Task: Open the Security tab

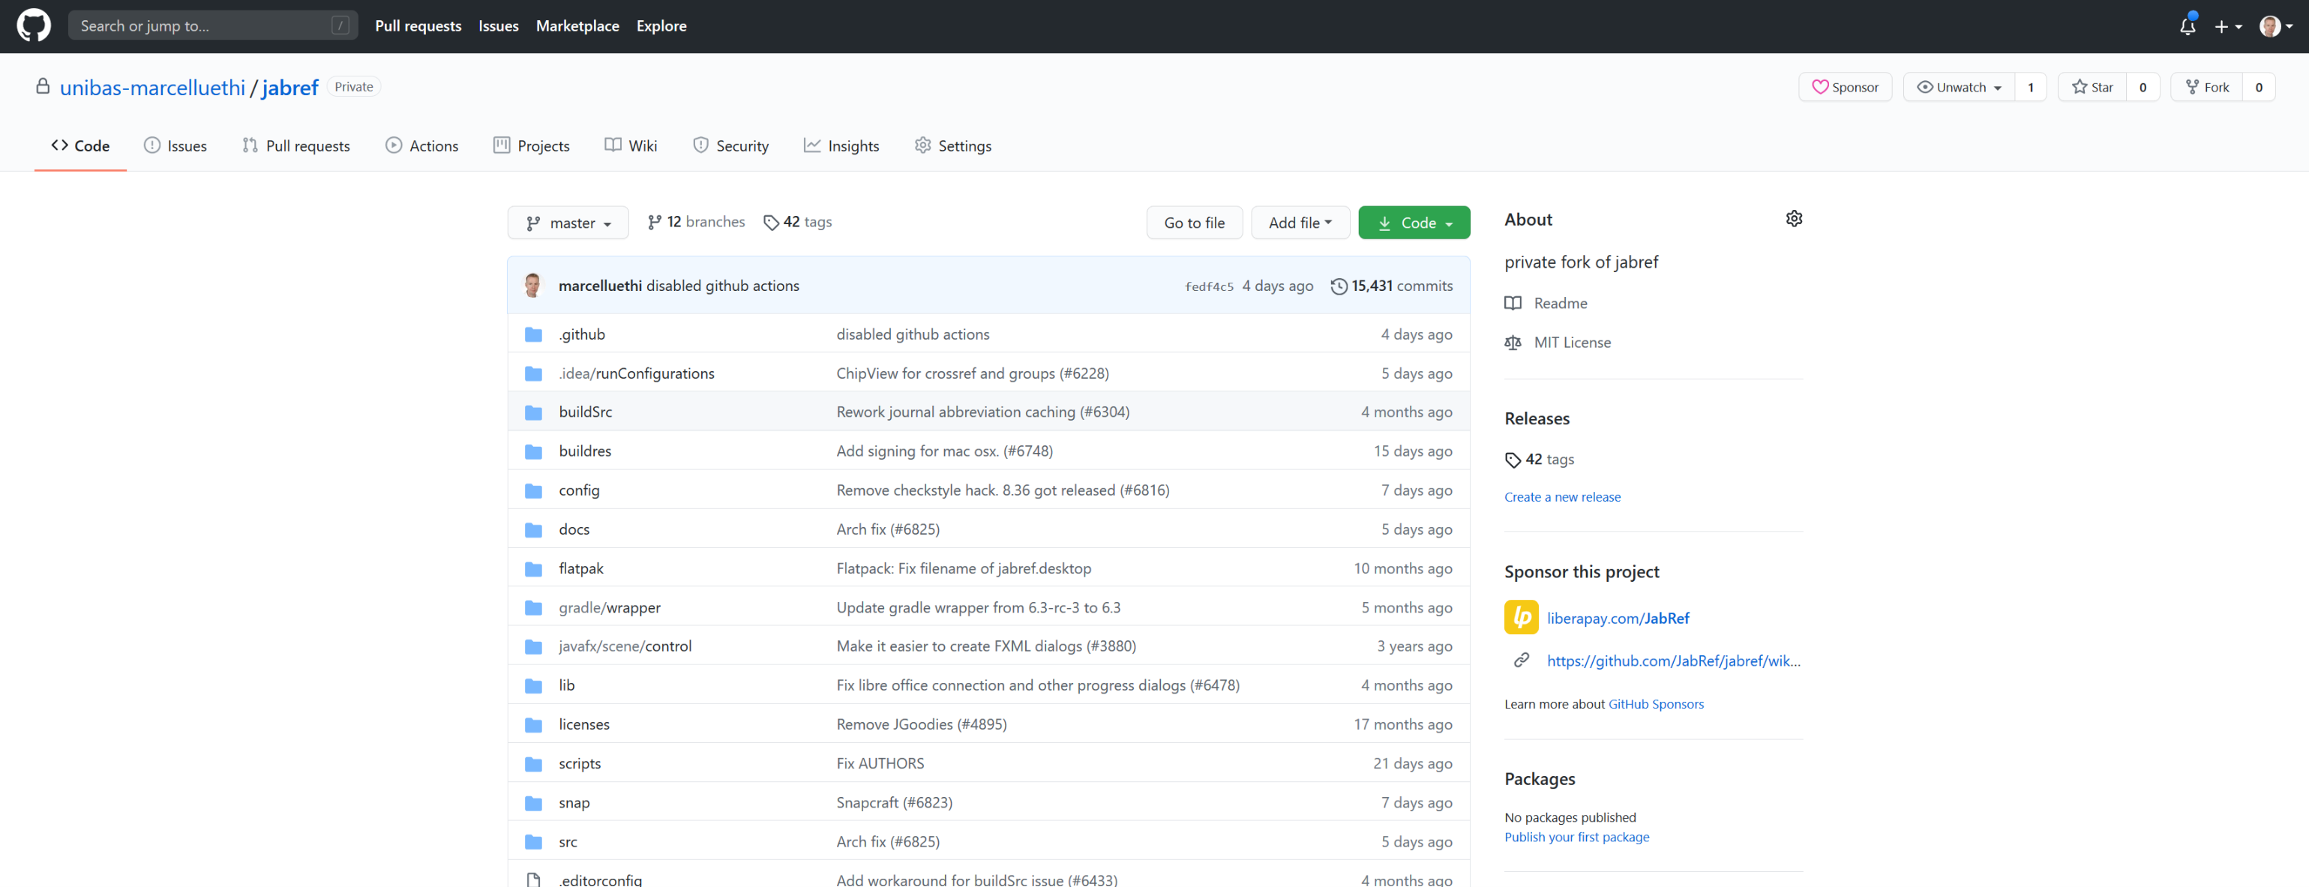Action: (730, 145)
